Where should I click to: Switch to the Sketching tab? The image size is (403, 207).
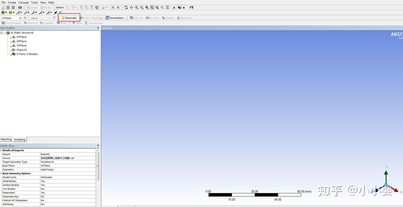coord(6,139)
